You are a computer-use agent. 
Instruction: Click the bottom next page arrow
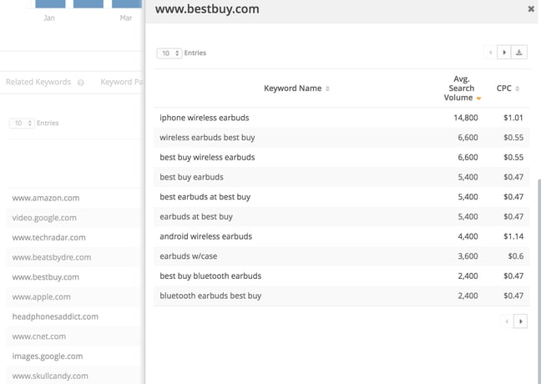[x=522, y=321]
